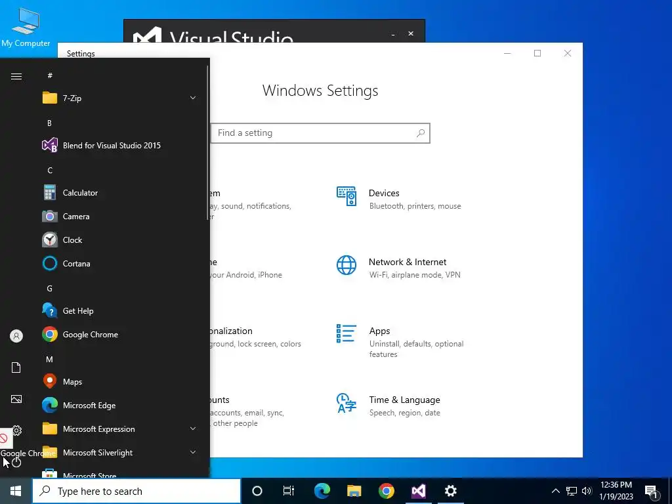Click the Settings gear on the taskbar
Image resolution: width=672 pixels, height=504 pixels.
(450, 491)
